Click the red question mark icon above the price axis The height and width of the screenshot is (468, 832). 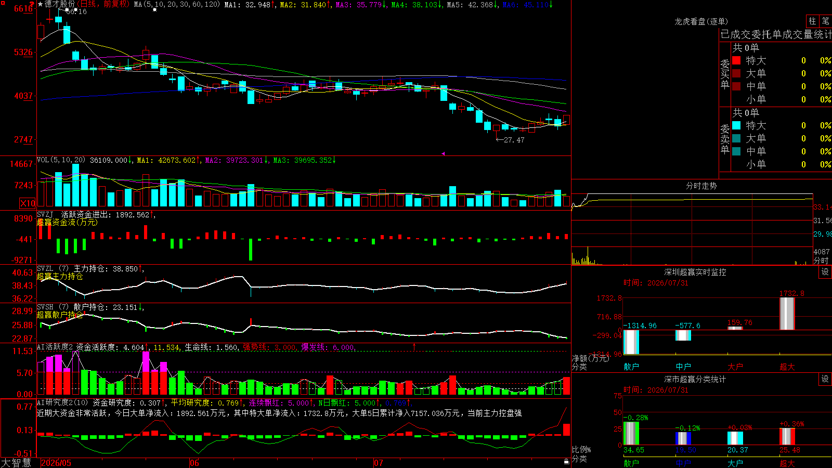point(32,4)
